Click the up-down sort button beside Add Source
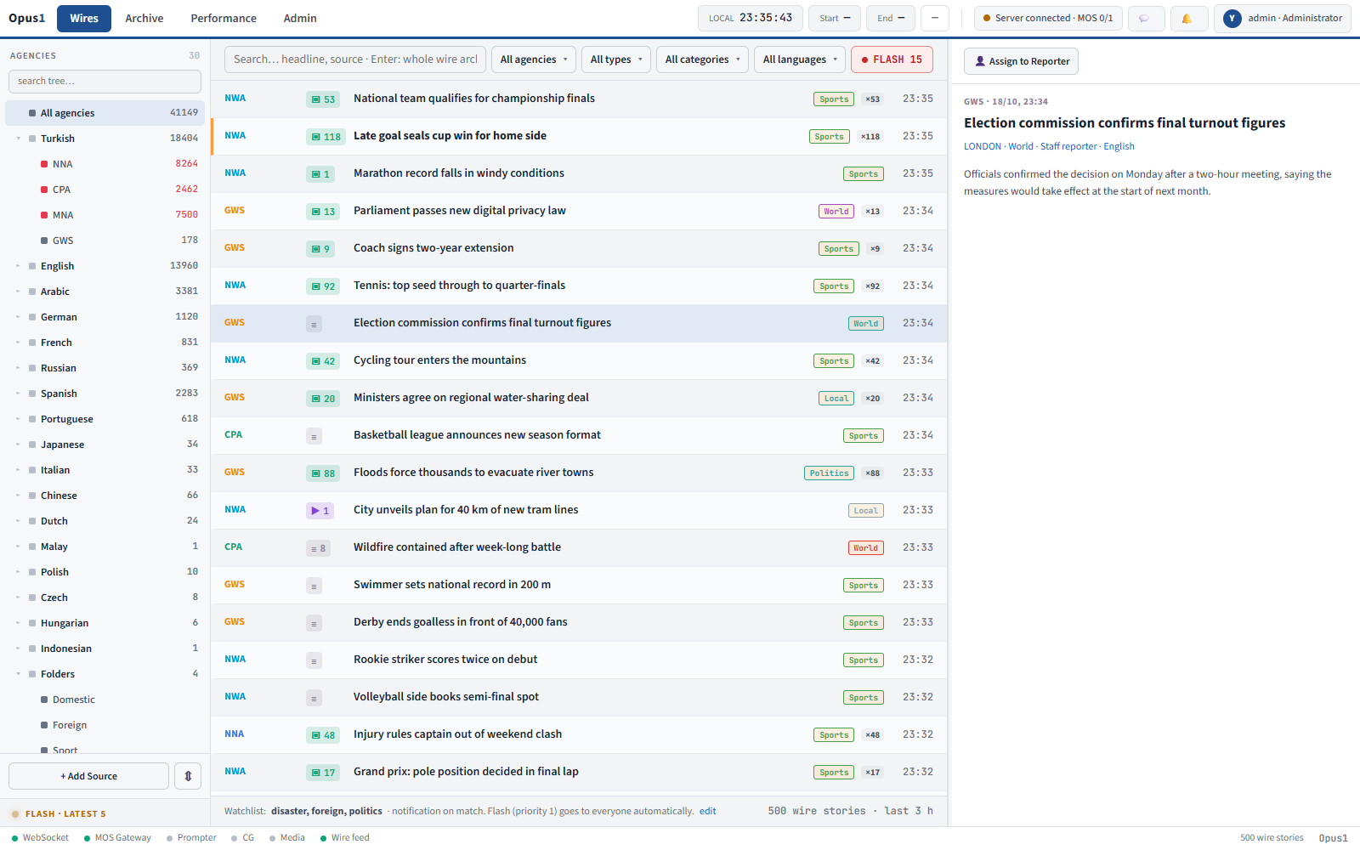 click(x=188, y=776)
